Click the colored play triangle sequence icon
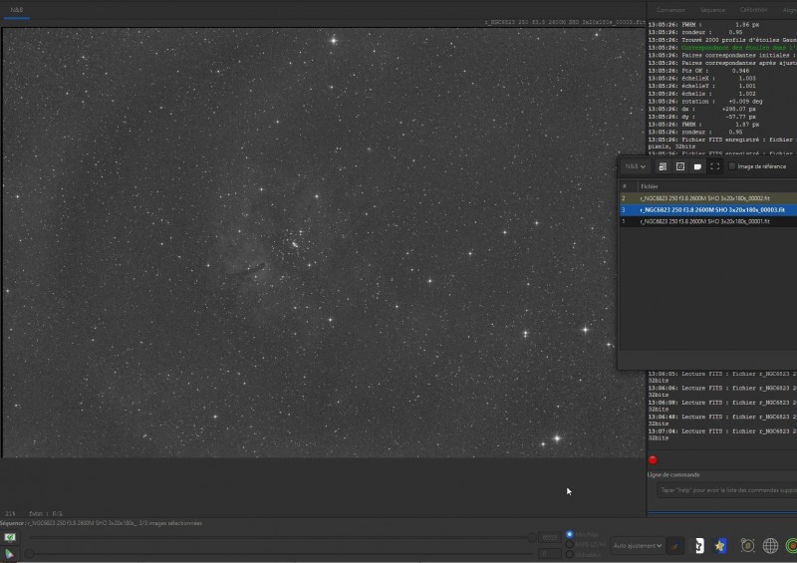 (x=10, y=554)
